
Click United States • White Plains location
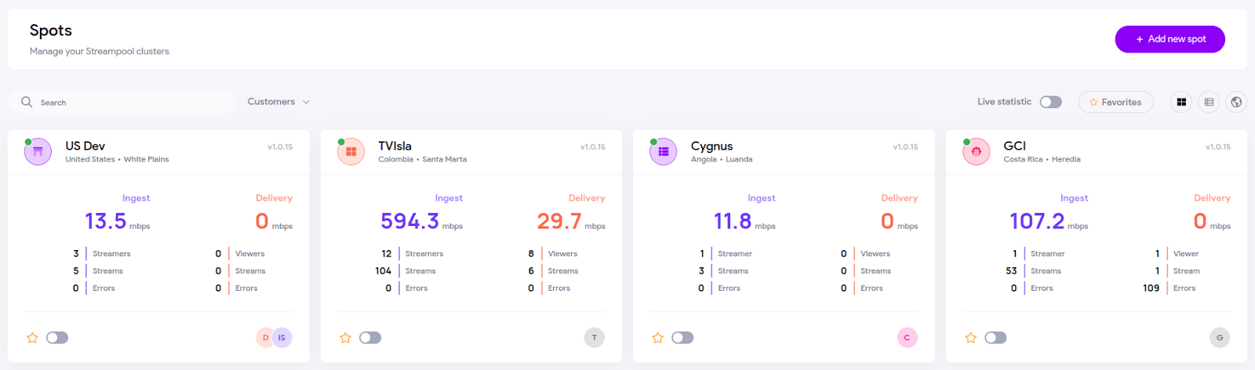click(117, 159)
